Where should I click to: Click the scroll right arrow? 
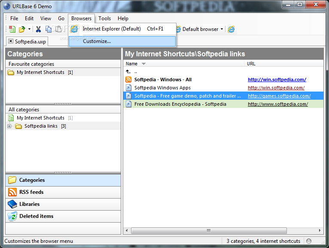point(320,230)
